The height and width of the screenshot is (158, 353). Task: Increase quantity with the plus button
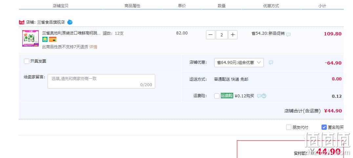point(233,35)
